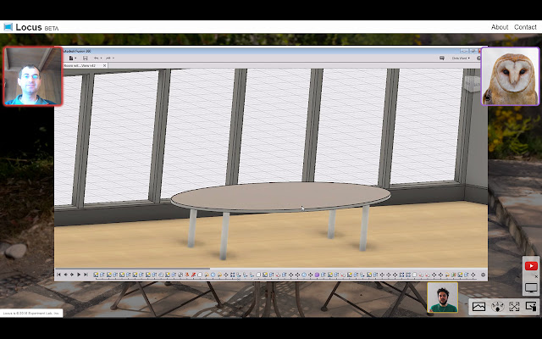Click the presenter at board icon

531,307
